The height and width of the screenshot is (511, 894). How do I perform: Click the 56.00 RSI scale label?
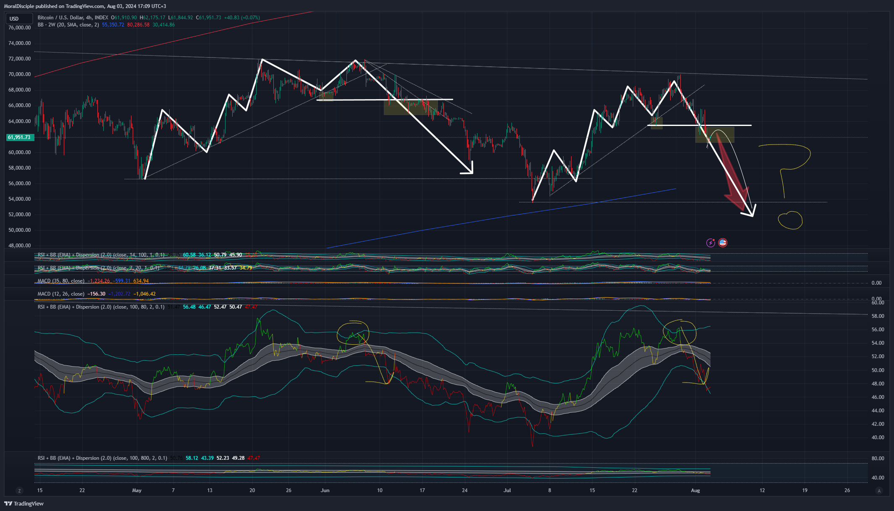[878, 330]
